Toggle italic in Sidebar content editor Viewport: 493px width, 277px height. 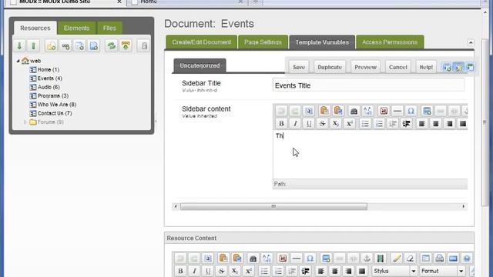[x=295, y=124]
